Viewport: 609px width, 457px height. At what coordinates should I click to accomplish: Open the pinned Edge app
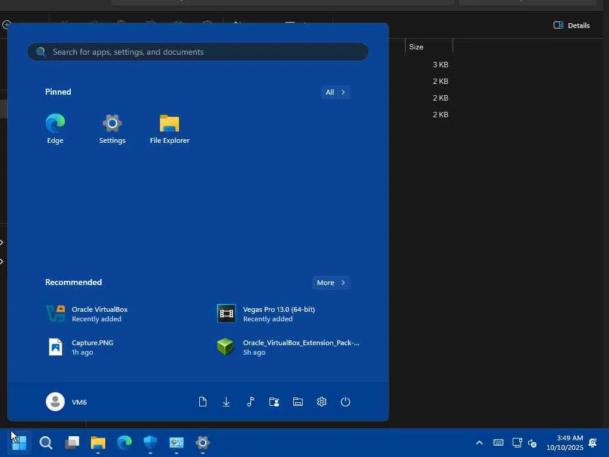click(55, 129)
